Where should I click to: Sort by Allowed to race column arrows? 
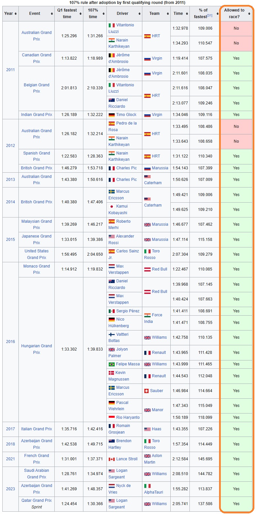pos(249,14)
